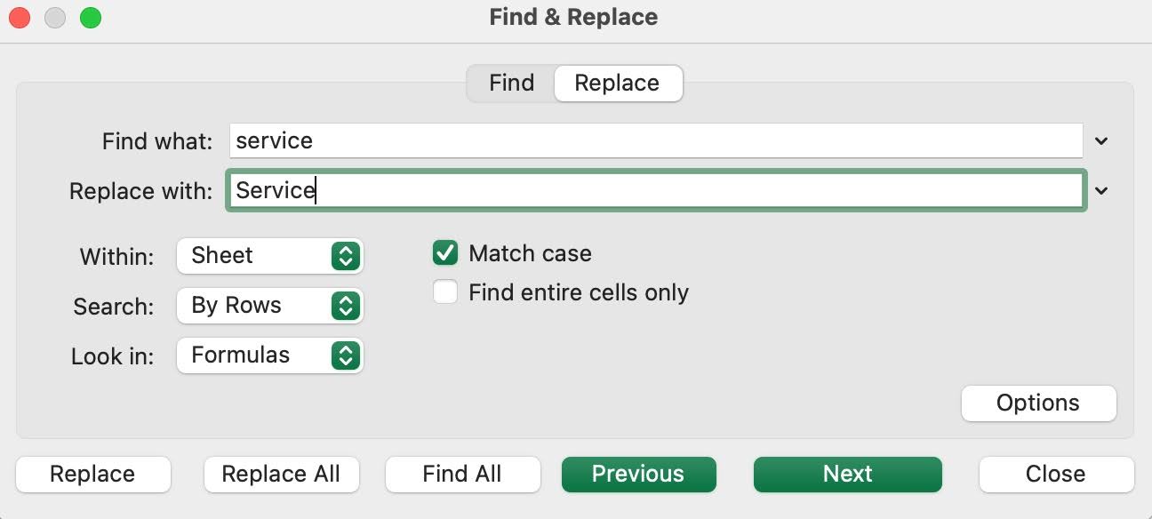Open the Find what history dropdown
Screen dimensions: 1152x519
[1101, 140]
